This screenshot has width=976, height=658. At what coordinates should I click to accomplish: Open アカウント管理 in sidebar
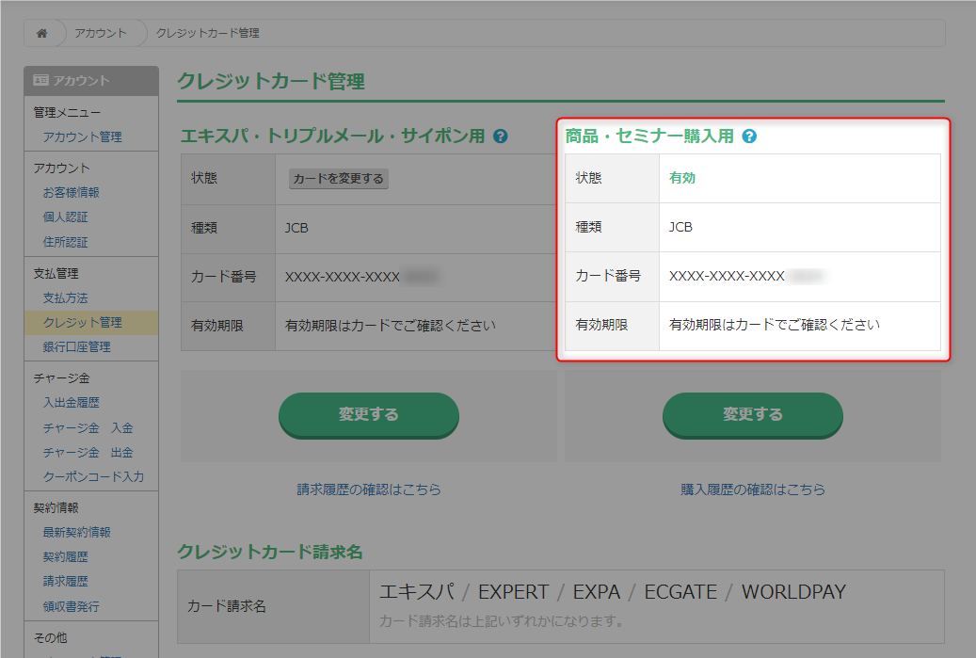tap(82, 136)
